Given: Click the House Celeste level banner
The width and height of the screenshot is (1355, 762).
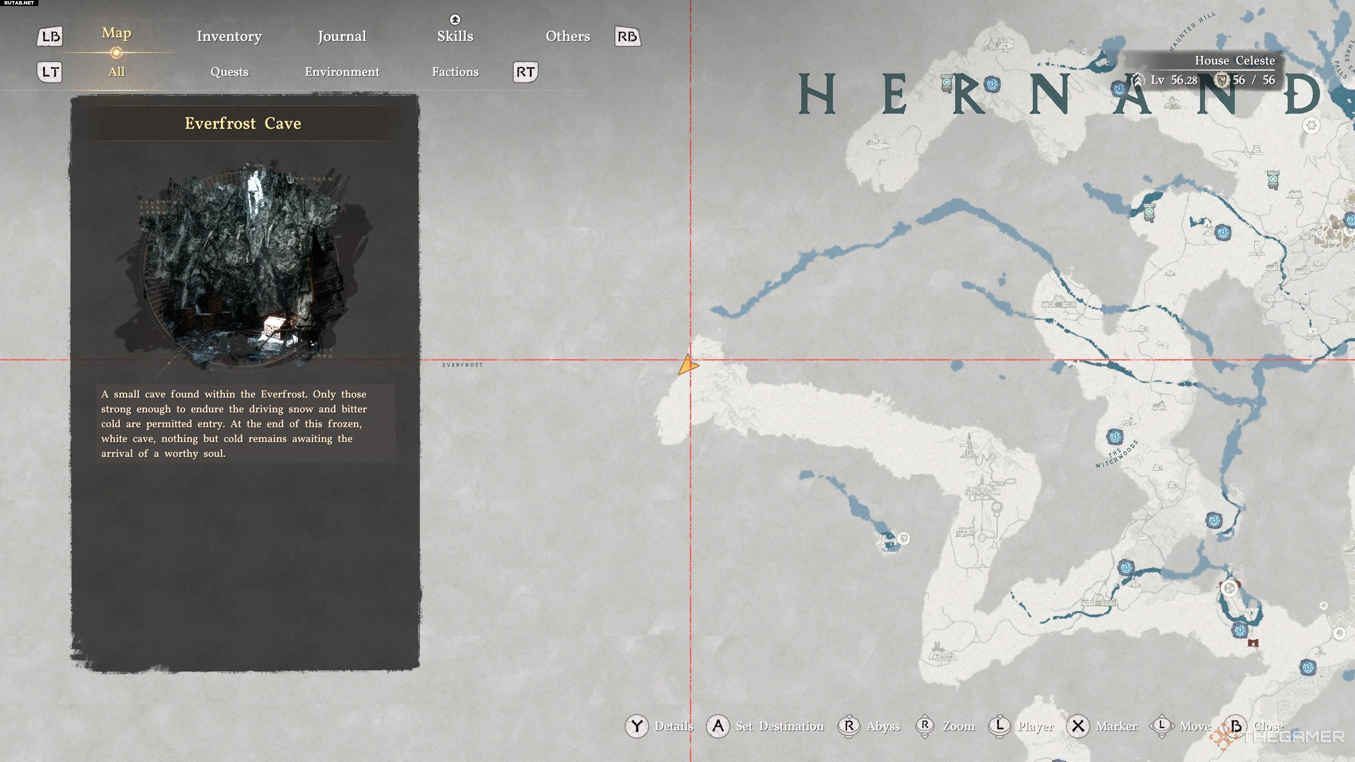Looking at the screenshot, I should point(1210,70).
